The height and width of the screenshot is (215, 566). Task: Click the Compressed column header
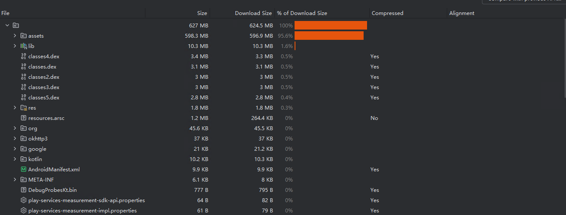387,13
